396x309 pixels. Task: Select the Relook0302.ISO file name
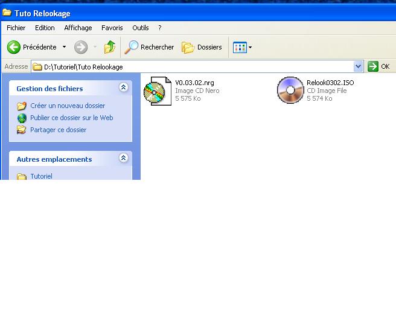coord(330,83)
